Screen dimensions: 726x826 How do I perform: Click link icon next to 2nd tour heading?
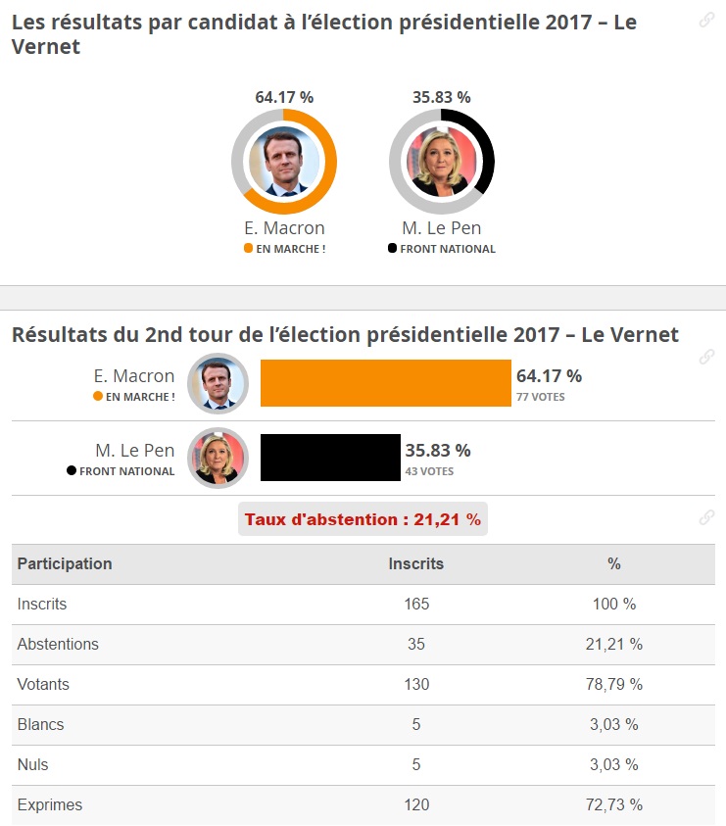(706, 357)
